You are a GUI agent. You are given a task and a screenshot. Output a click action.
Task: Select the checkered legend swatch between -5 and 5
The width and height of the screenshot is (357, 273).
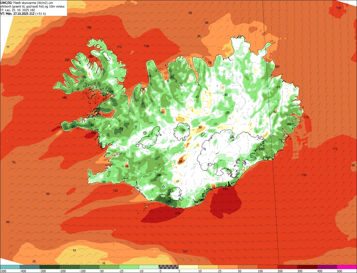click(x=168, y=267)
